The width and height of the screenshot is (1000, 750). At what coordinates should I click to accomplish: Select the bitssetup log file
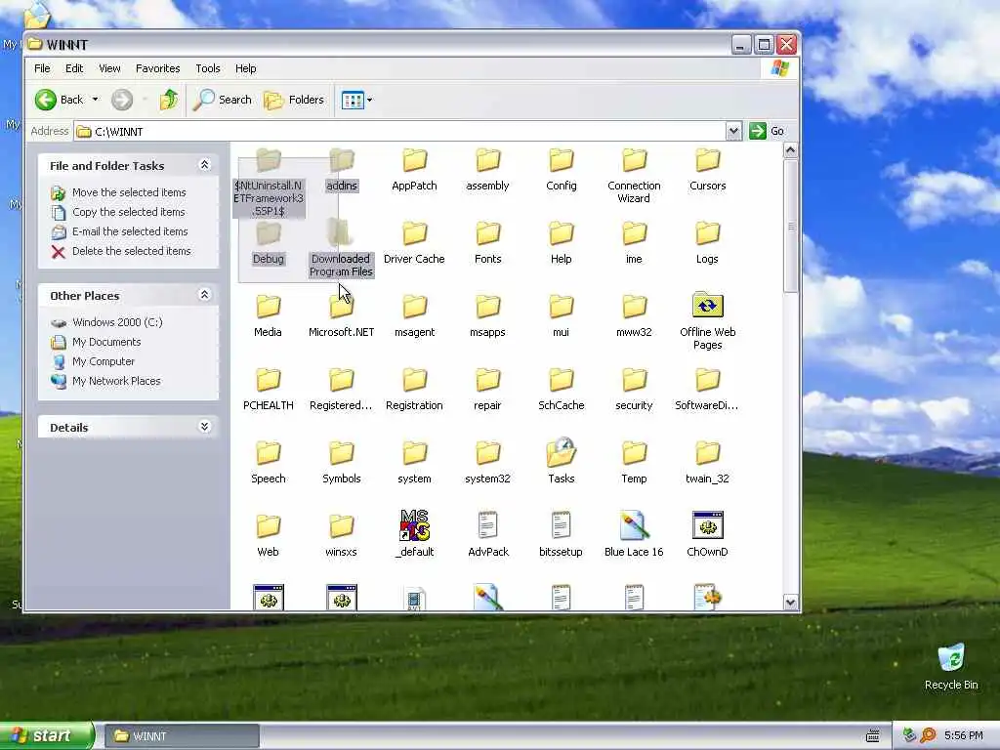[562, 534]
